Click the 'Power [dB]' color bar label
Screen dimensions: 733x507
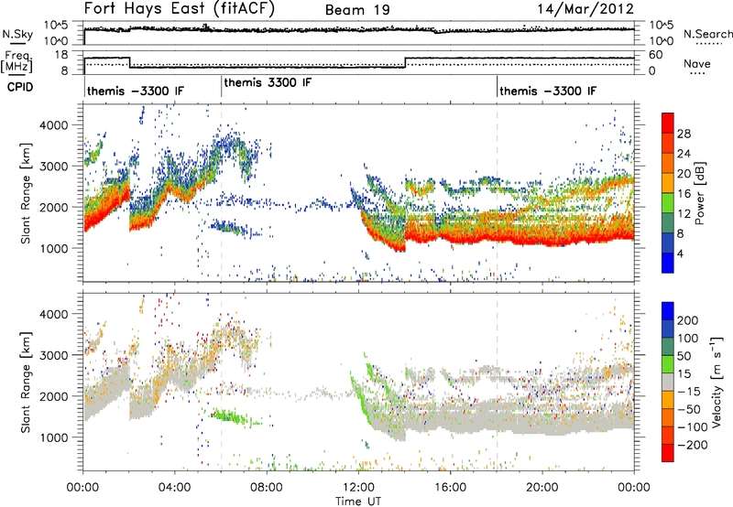point(699,193)
